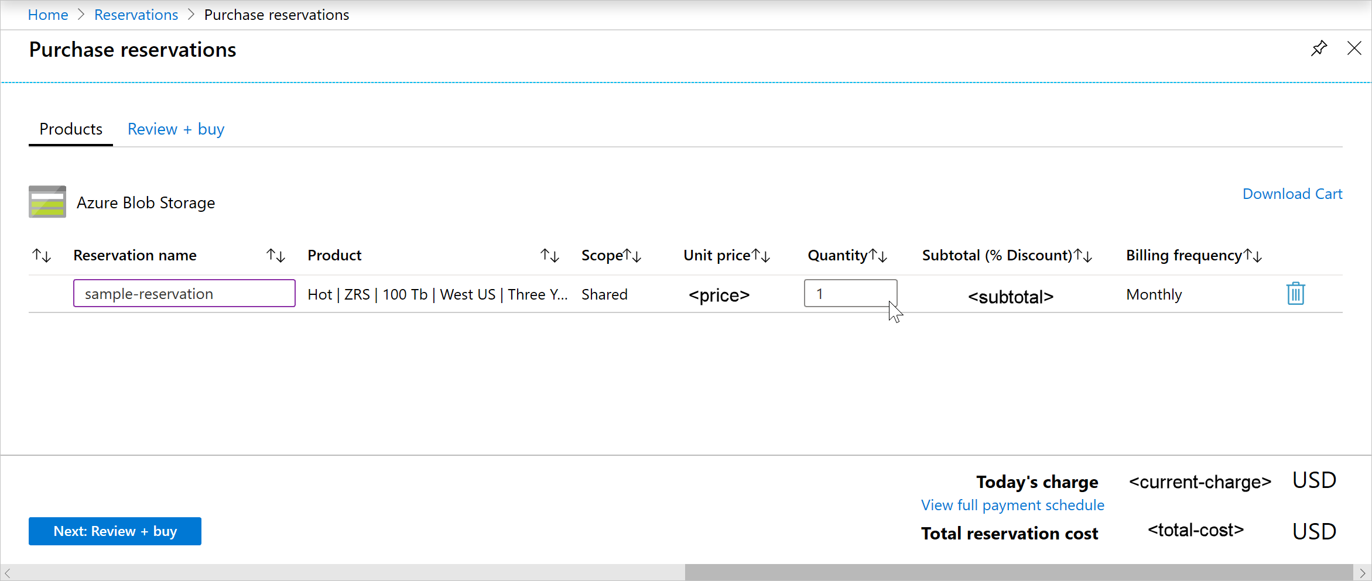Select the Products tab

click(x=70, y=129)
